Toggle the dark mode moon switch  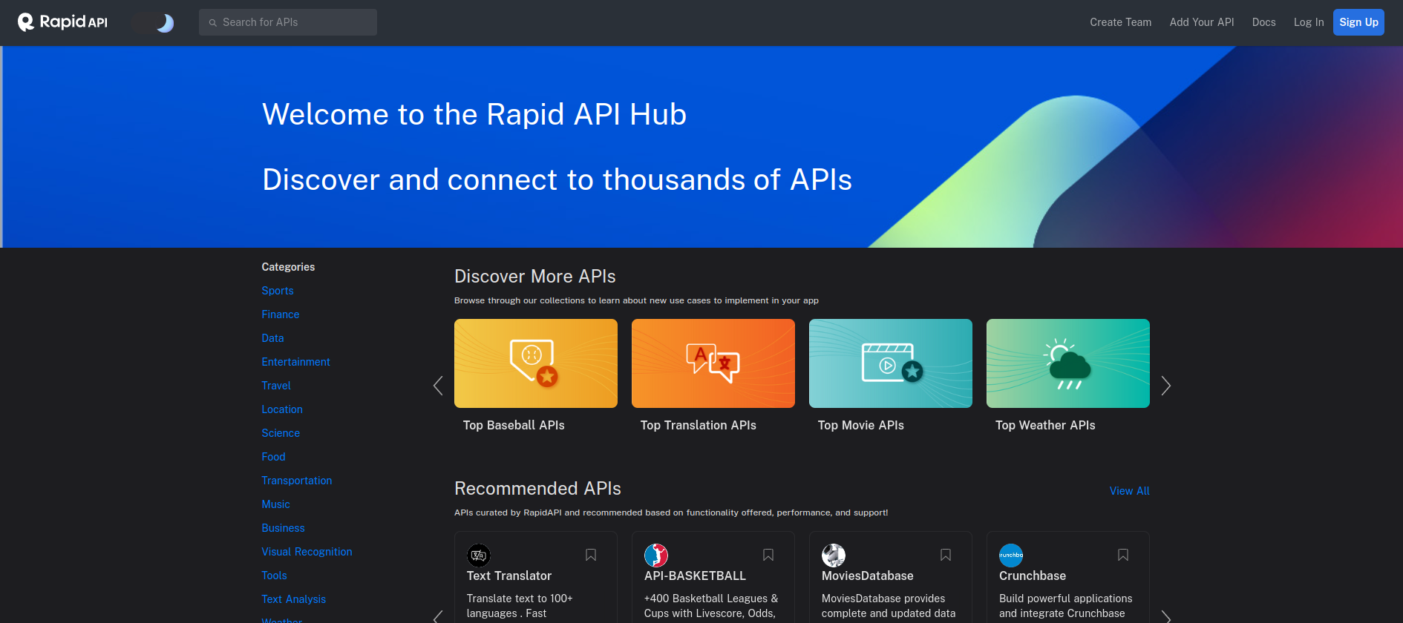point(153,23)
